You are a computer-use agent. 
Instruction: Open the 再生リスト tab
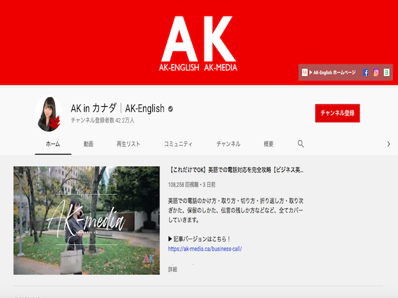pos(128,144)
